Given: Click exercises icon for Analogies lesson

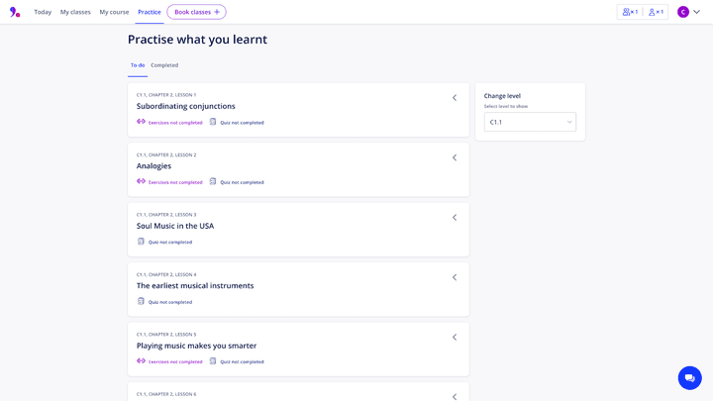Looking at the screenshot, I should [141, 181].
